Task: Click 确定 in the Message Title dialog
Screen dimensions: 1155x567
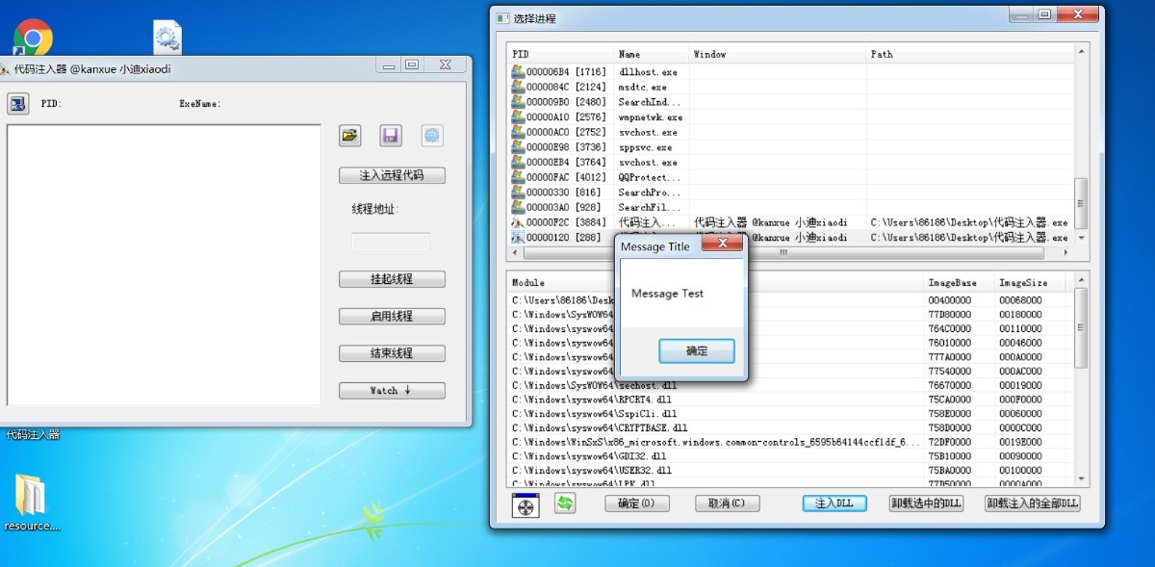Action: [x=697, y=350]
